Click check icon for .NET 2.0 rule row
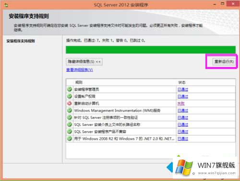Viewport: 240px width, 181px height. [x=70, y=138]
